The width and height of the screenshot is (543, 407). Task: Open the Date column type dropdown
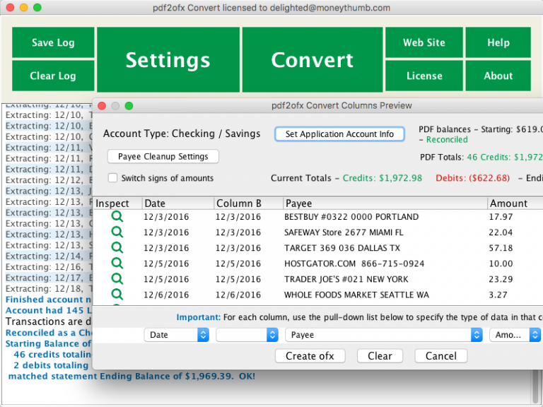[x=177, y=335]
